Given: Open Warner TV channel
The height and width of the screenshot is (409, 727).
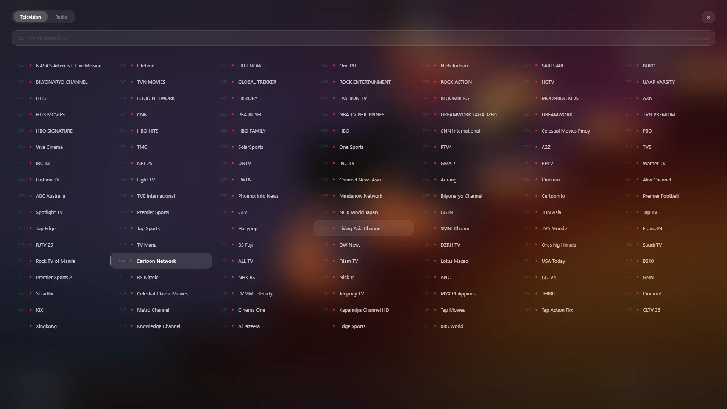Looking at the screenshot, I should 666,163.
